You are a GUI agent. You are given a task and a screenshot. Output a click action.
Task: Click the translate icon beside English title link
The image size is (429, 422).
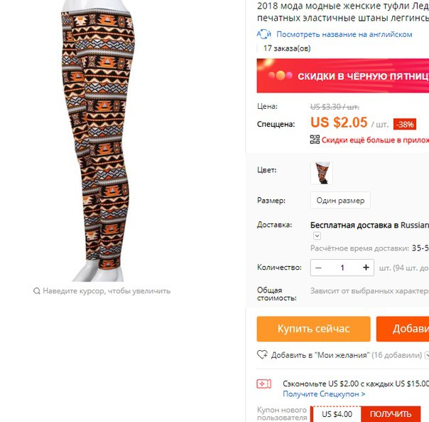pos(264,34)
